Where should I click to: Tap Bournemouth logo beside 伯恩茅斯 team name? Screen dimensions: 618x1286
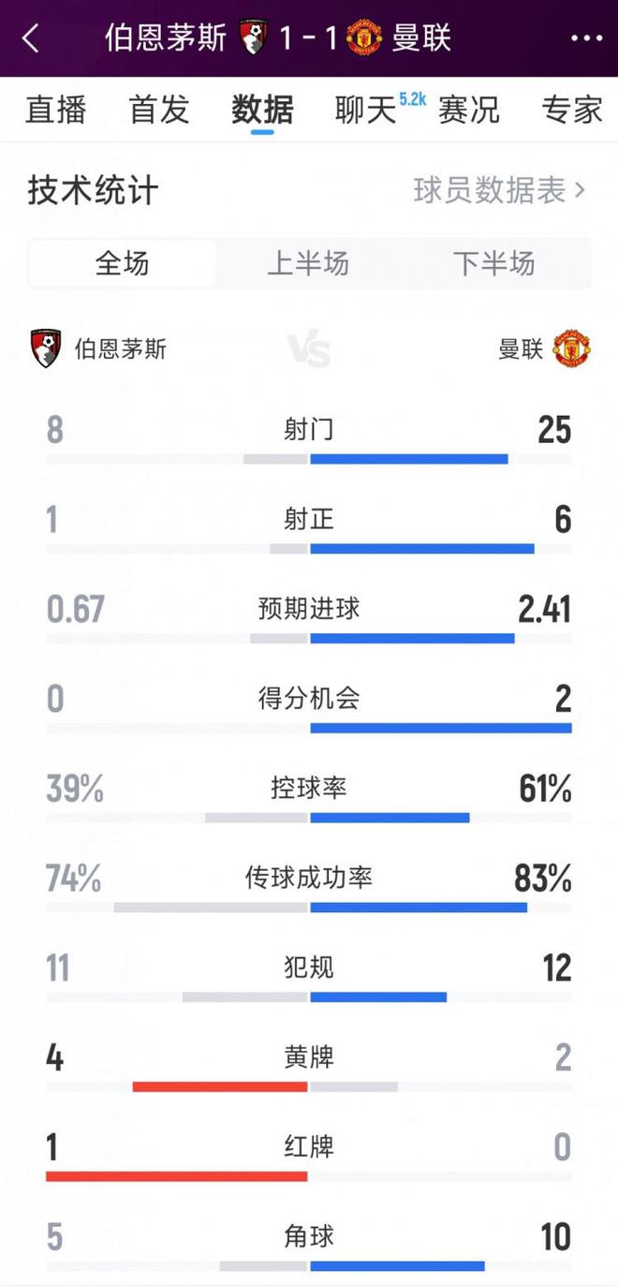click(x=46, y=348)
